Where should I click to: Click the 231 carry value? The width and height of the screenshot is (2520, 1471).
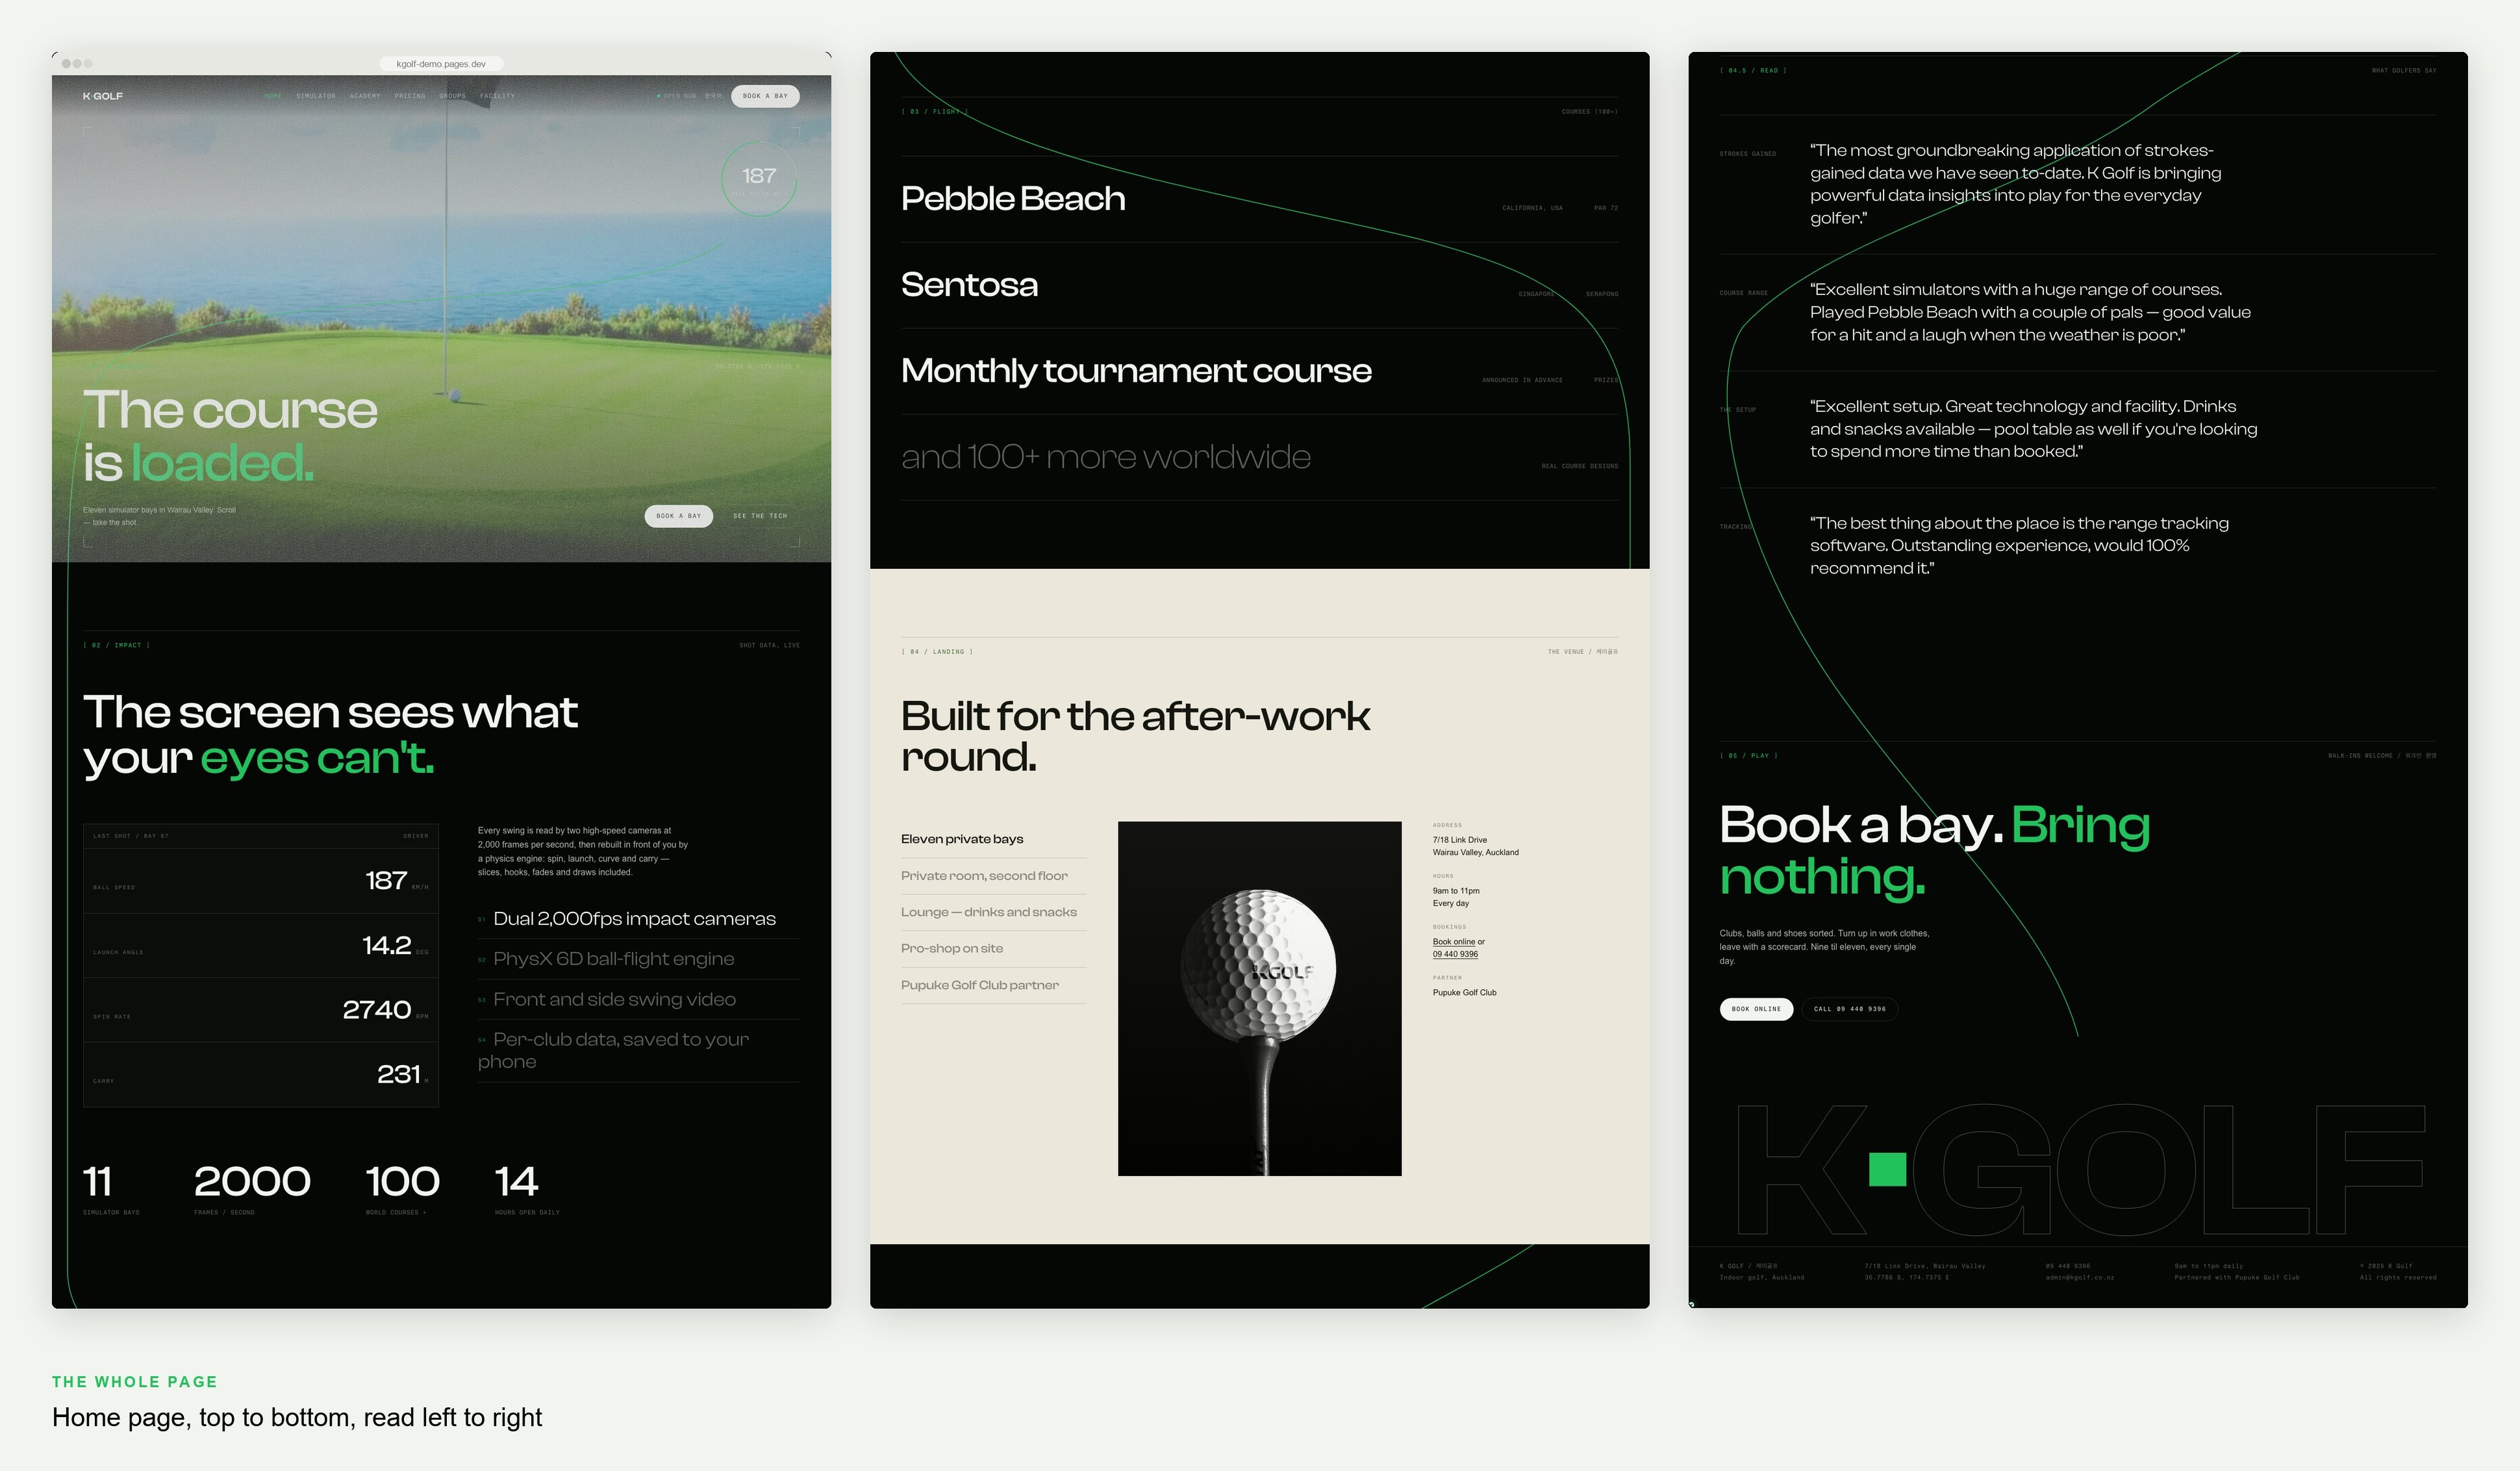point(399,1074)
